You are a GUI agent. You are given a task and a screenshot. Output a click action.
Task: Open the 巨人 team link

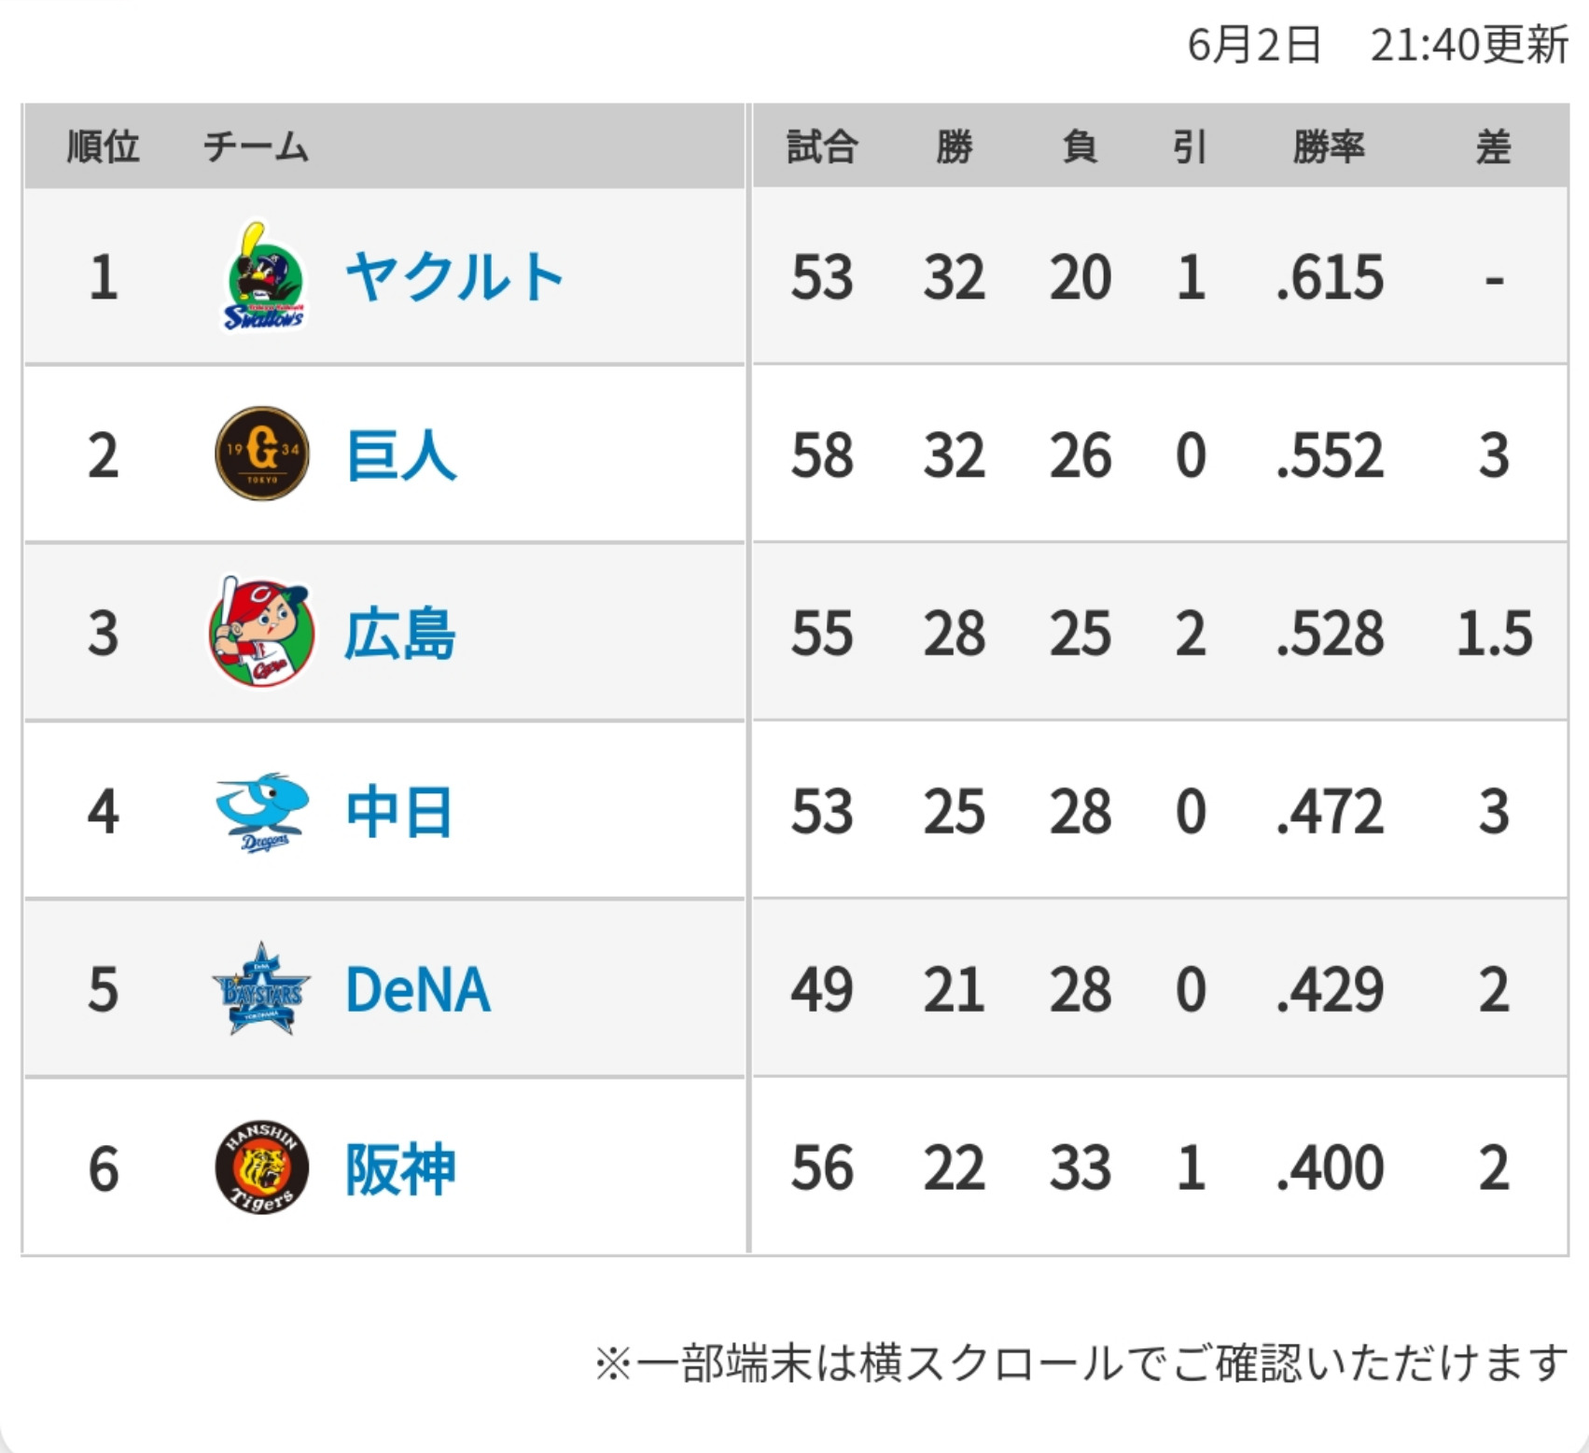(x=400, y=455)
